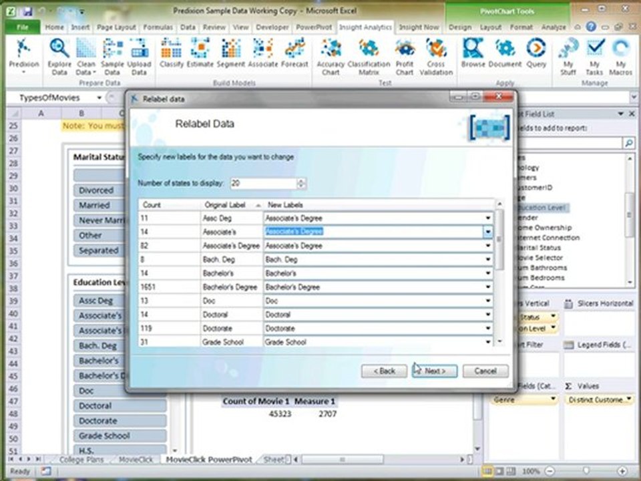This screenshot has width=641, height=481.
Task: Open the Browse model tool
Action: coord(473,53)
